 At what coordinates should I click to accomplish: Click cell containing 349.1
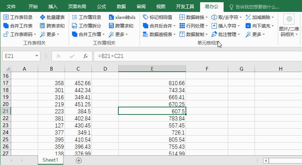click(78, 132)
